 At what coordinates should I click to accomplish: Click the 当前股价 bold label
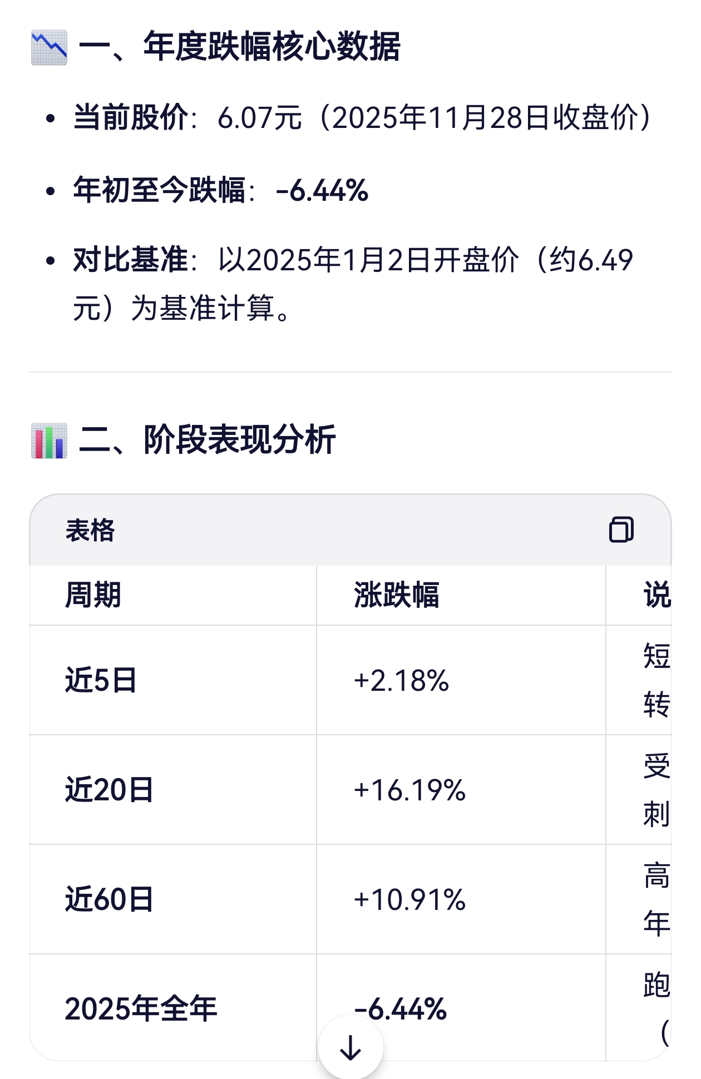click(x=131, y=118)
